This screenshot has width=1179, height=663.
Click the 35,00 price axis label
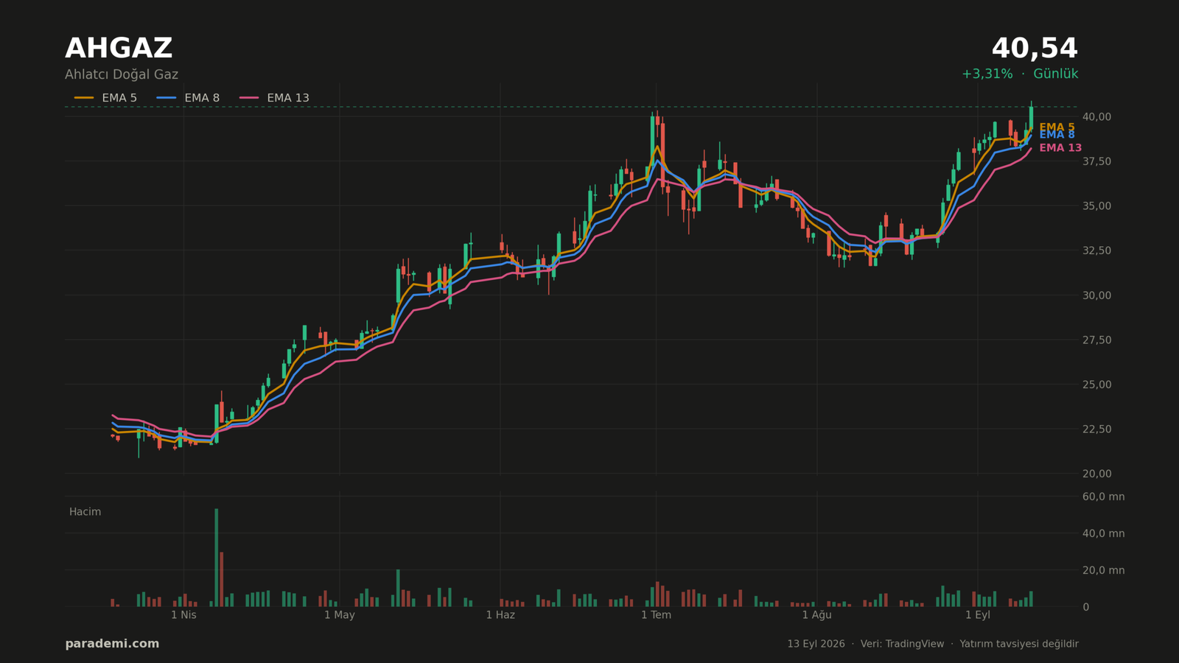click(1096, 206)
